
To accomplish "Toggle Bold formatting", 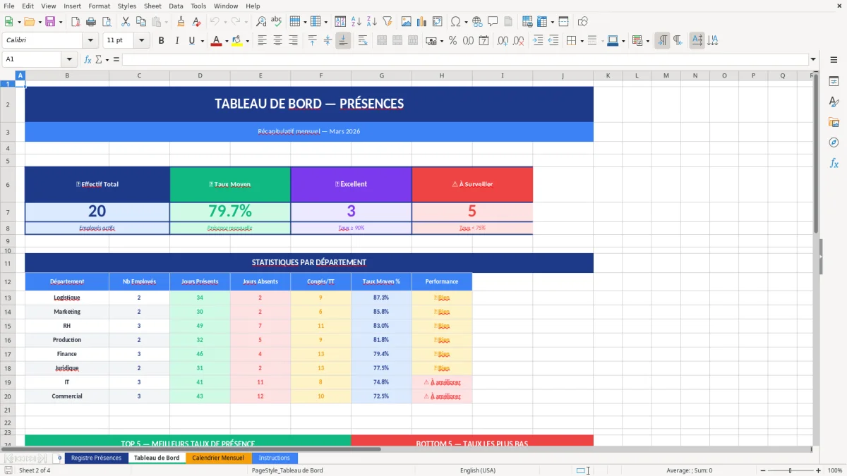I will click(x=161, y=41).
